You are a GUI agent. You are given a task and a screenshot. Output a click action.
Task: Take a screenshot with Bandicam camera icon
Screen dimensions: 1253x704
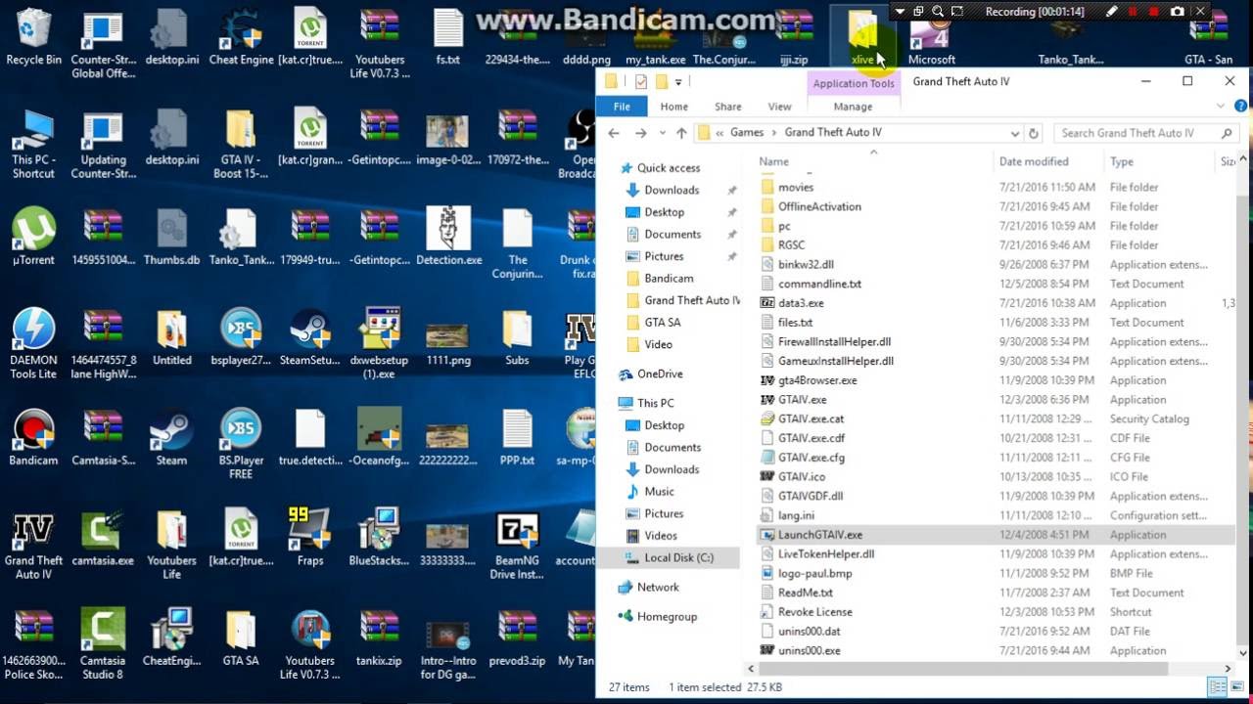click(1177, 12)
